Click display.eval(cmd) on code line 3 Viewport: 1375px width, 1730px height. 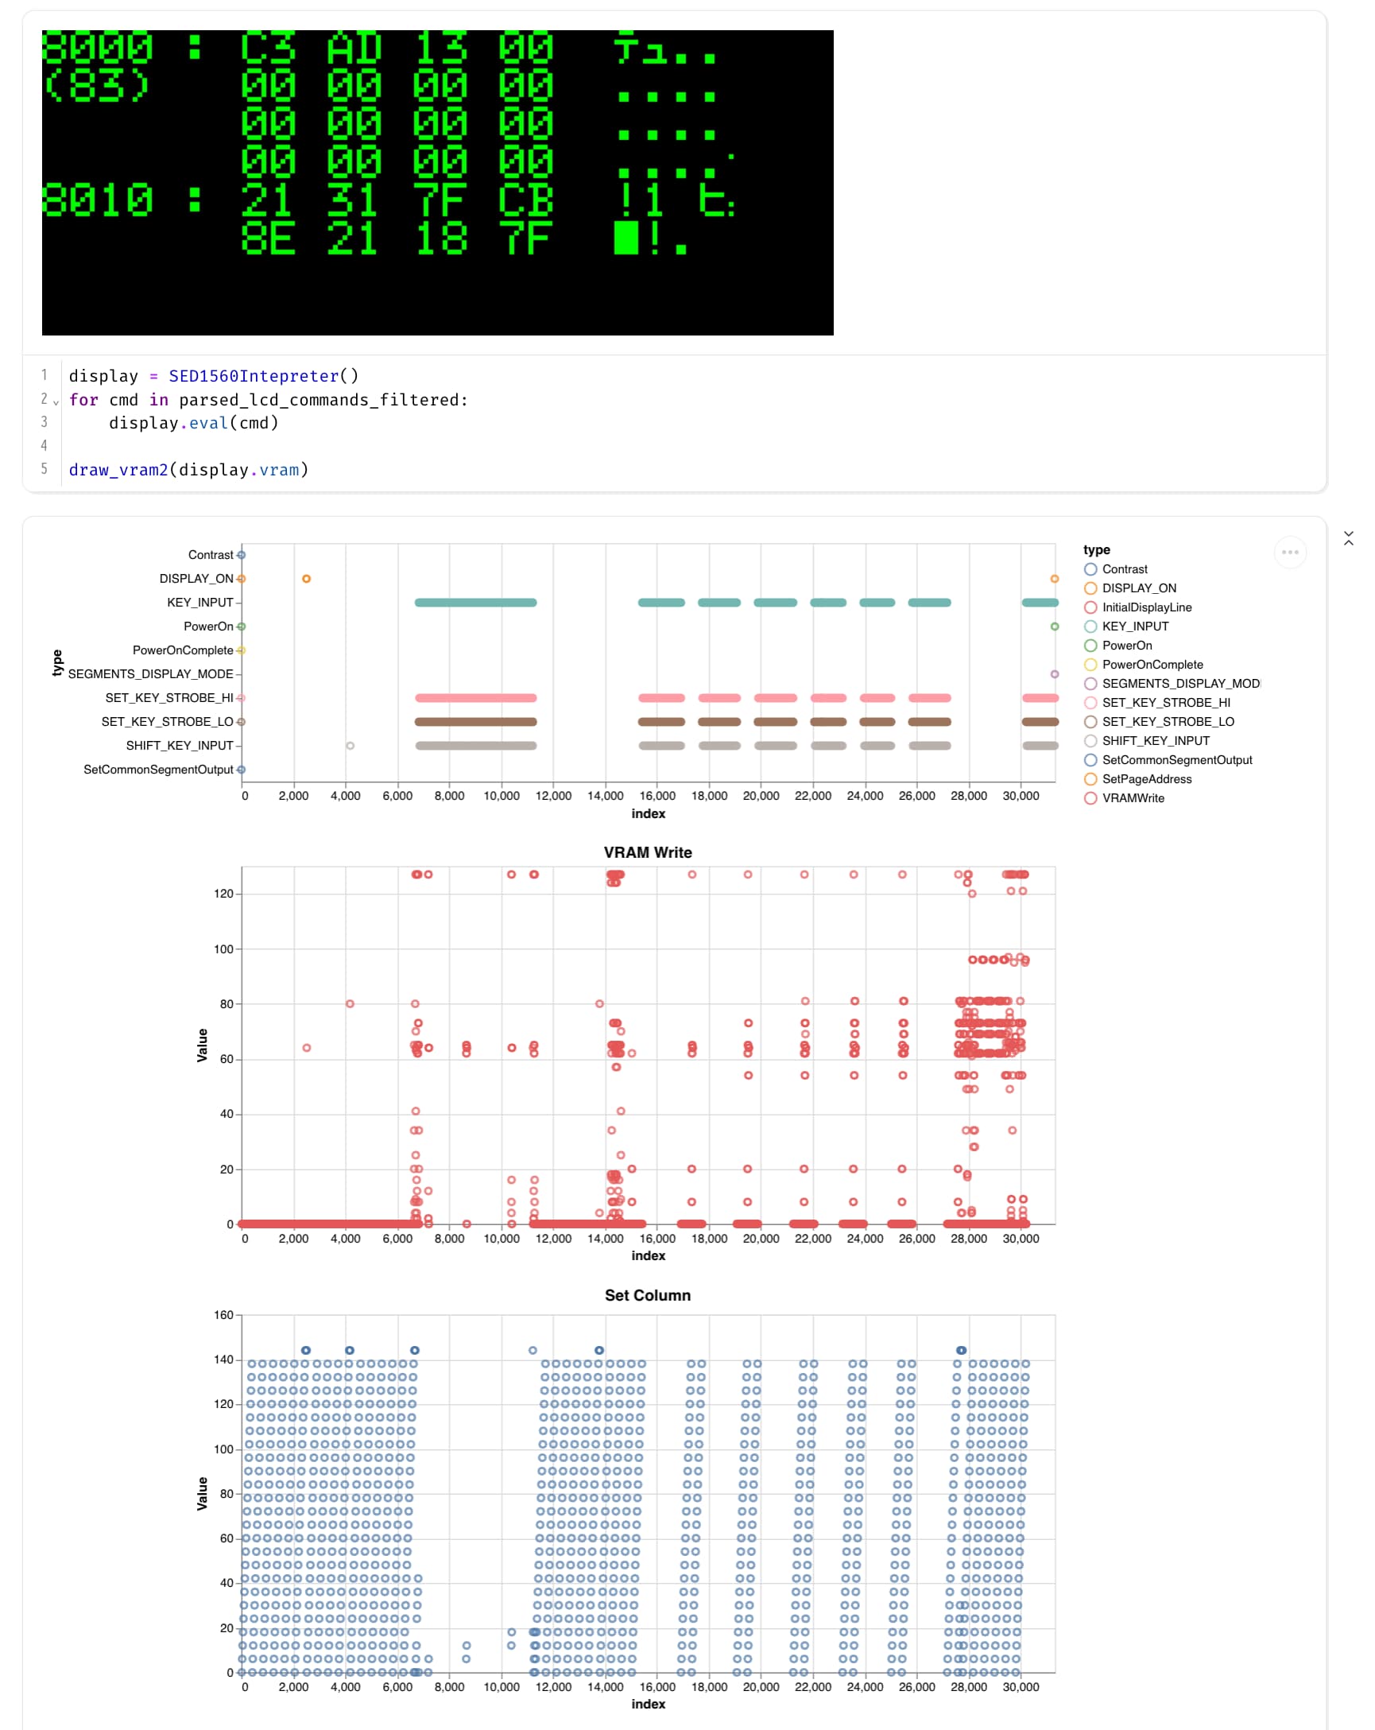pos(193,423)
